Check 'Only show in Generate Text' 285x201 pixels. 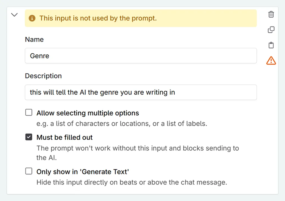[x=29, y=171]
